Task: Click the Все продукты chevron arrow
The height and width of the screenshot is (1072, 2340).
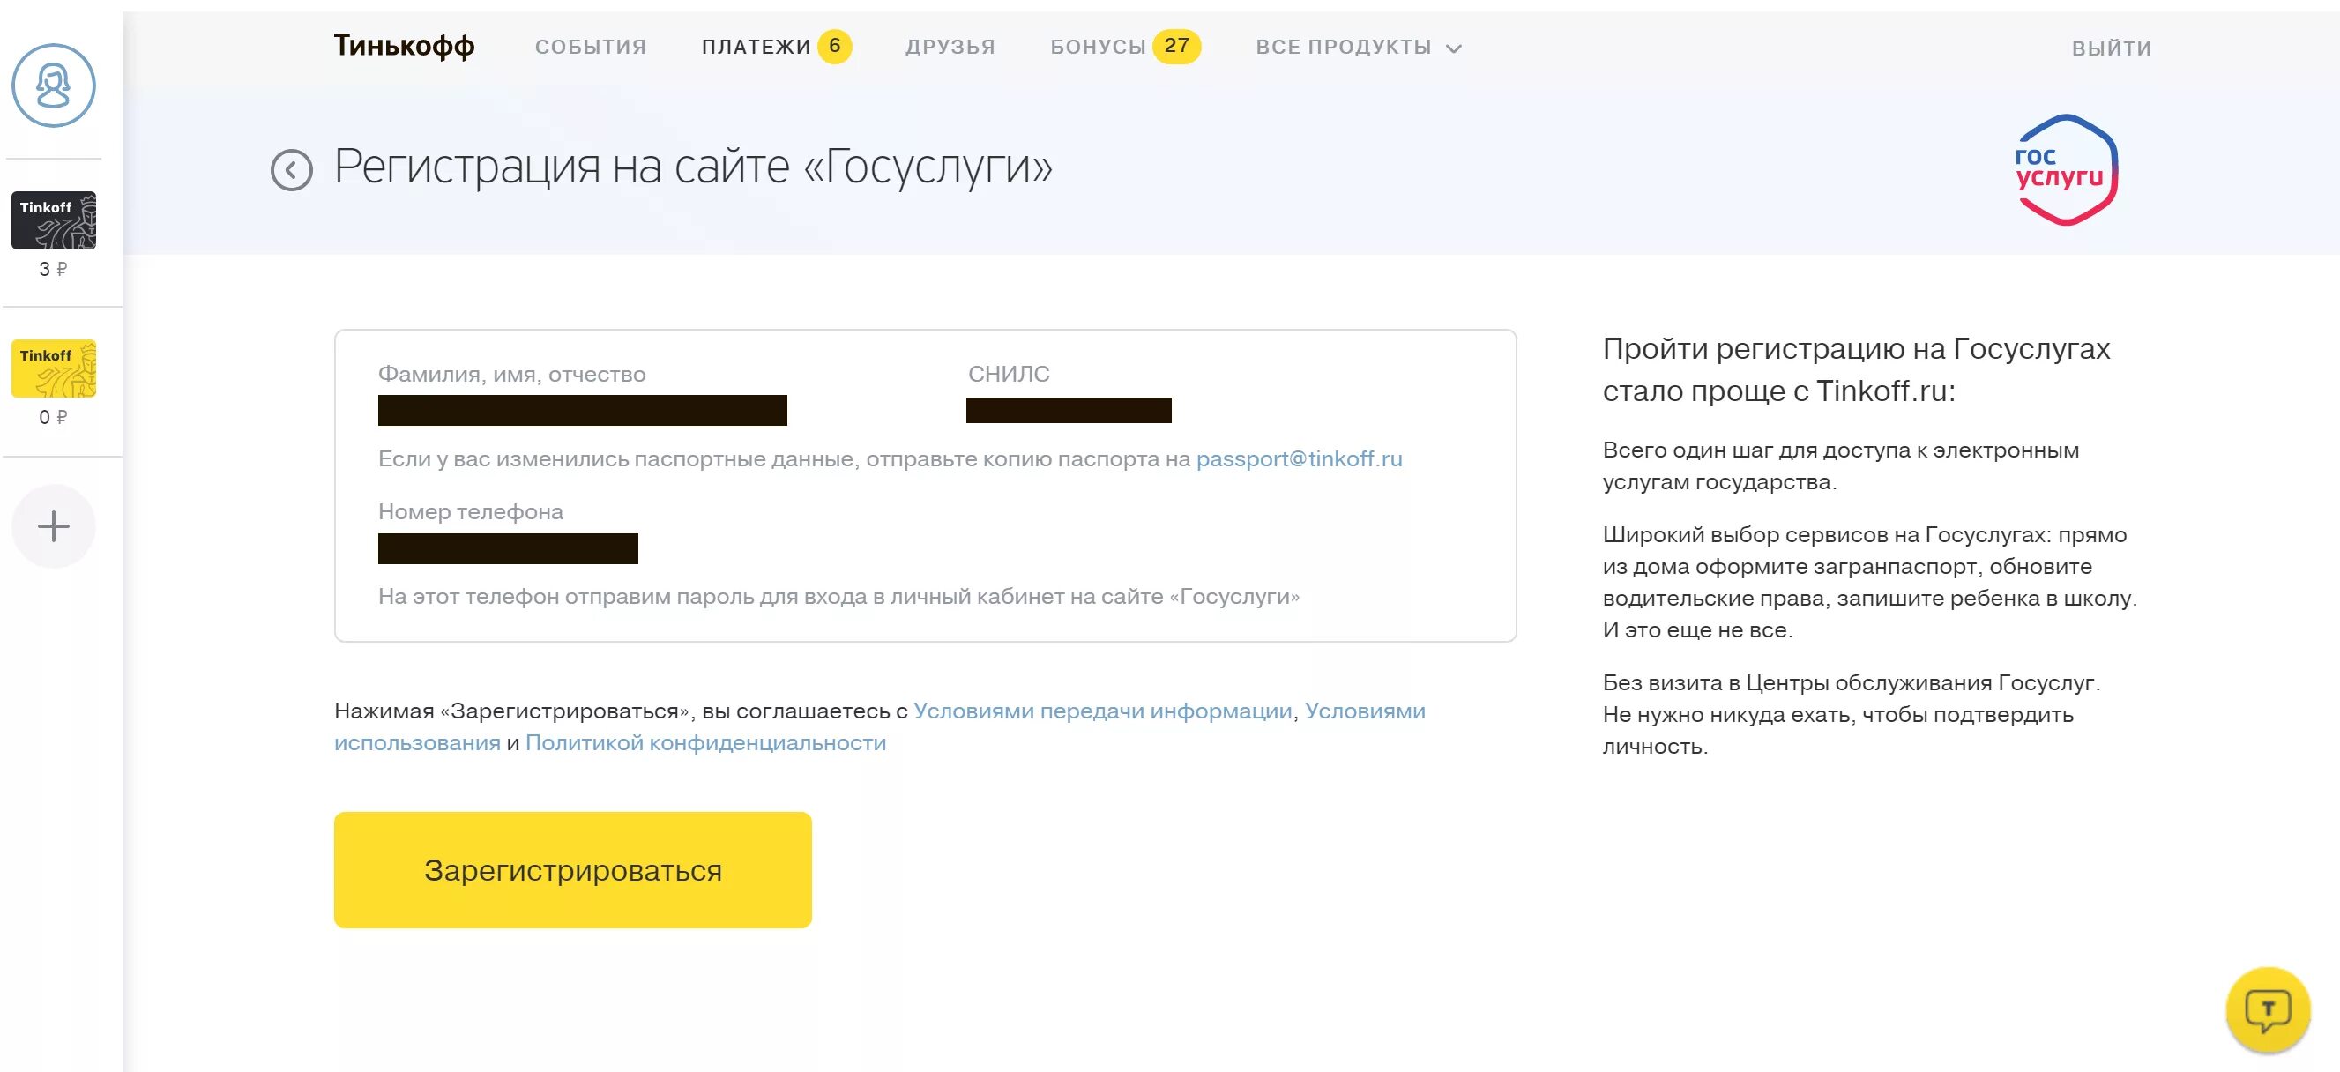Action: [1453, 49]
